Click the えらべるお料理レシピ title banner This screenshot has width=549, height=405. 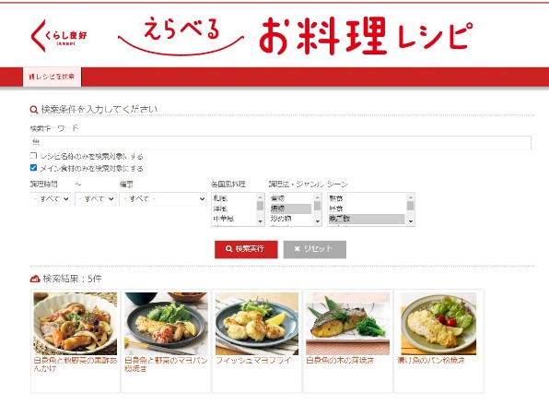coord(295,36)
